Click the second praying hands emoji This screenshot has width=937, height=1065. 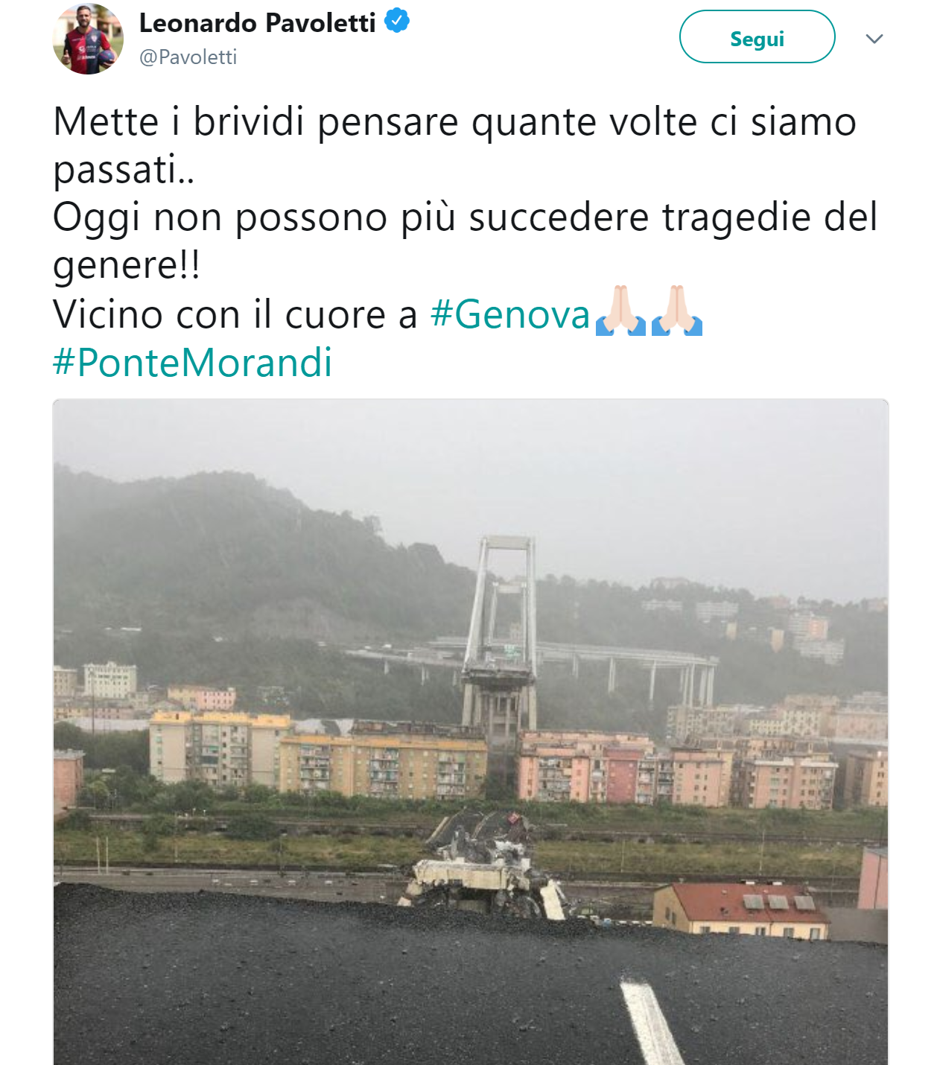pos(677,311)
